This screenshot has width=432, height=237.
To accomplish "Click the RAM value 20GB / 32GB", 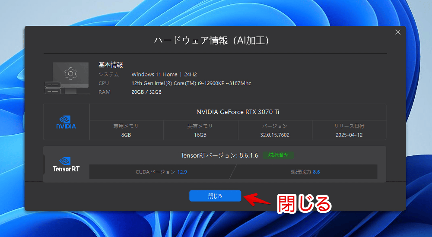I will 146,92.
